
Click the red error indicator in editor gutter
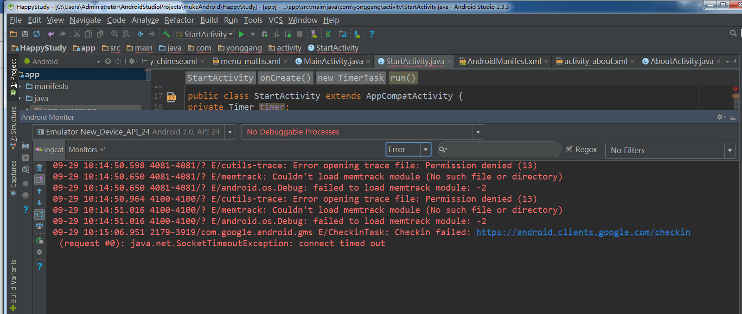click(736, 88)
